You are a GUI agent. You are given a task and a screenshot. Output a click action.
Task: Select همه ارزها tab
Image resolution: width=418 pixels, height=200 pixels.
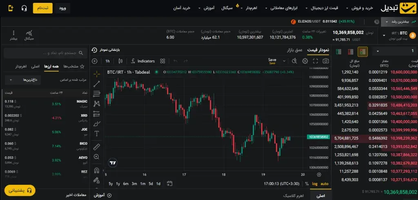[51, 66]
